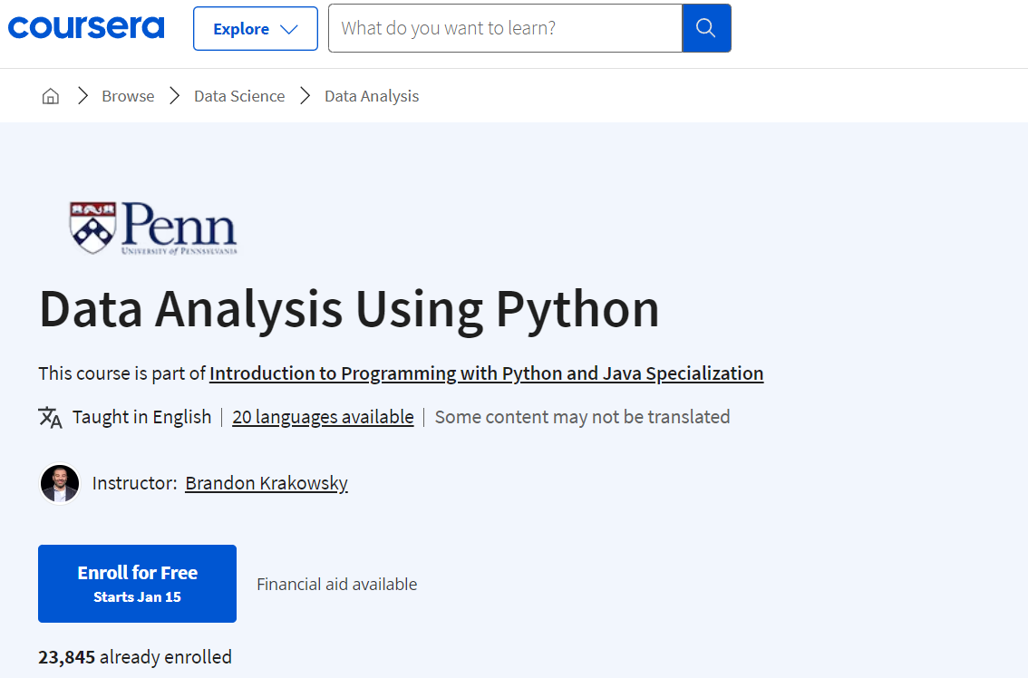Click the Coursera logo
The image size is (1028, 678).
[86, 27]
